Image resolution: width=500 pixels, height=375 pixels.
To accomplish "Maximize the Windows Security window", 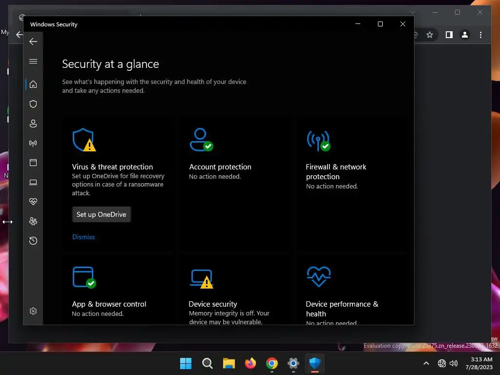I will pos(380,24).
